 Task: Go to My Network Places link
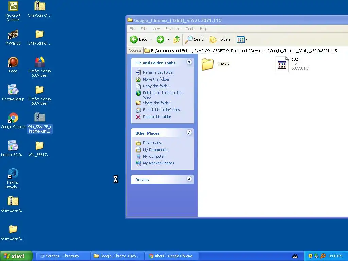point(155,163)
